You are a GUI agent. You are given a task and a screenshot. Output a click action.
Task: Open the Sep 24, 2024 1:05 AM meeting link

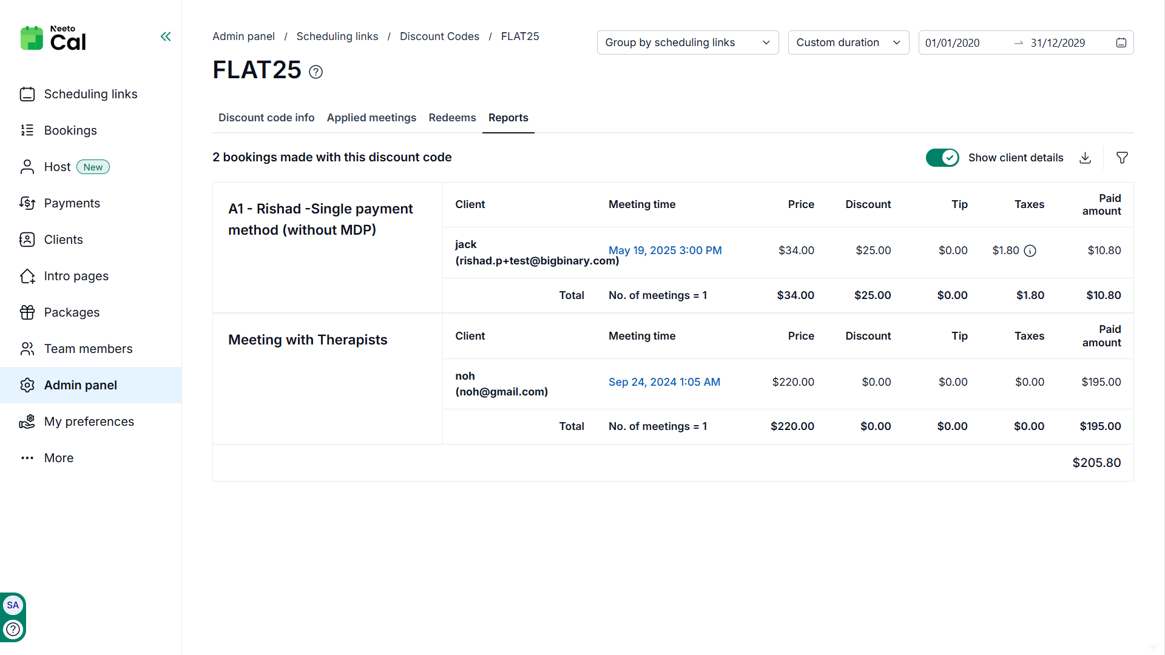664,382
